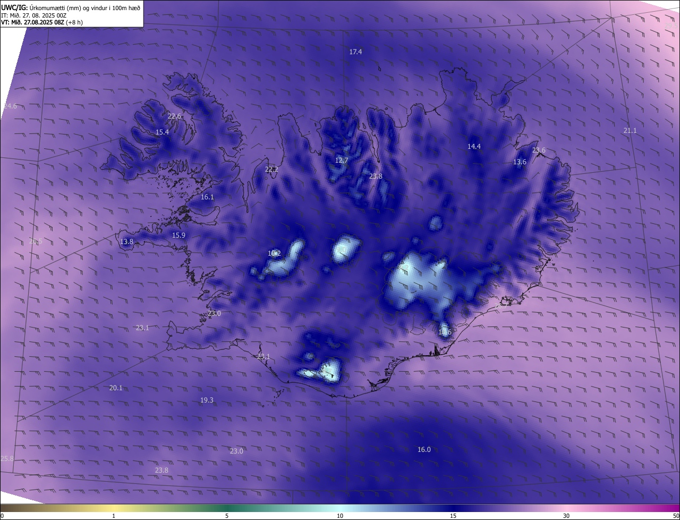Click the 19.3 value south of Reykjanes
This screenshot has width=680, height=520.
pyautogui.click(x=207, y=400)
